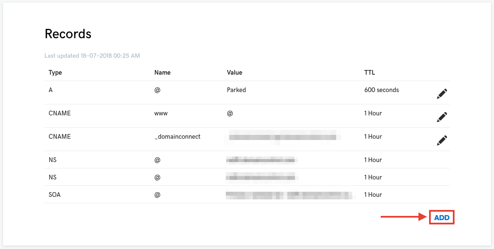Click the blurred _domainconnect record value

[282, 137]
